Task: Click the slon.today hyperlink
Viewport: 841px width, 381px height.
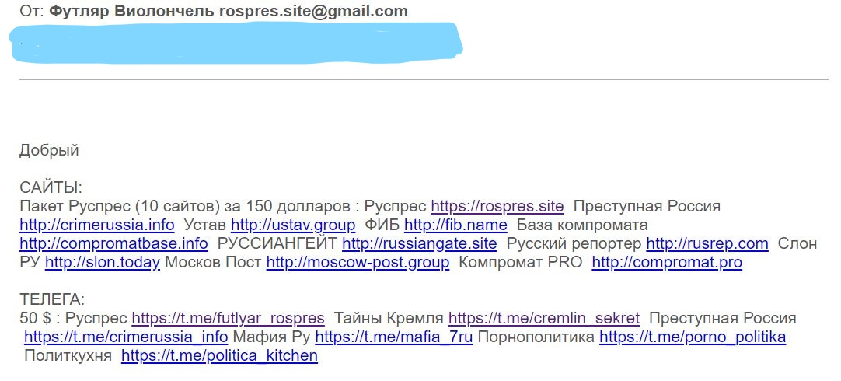Action: (x=103, y=262)
